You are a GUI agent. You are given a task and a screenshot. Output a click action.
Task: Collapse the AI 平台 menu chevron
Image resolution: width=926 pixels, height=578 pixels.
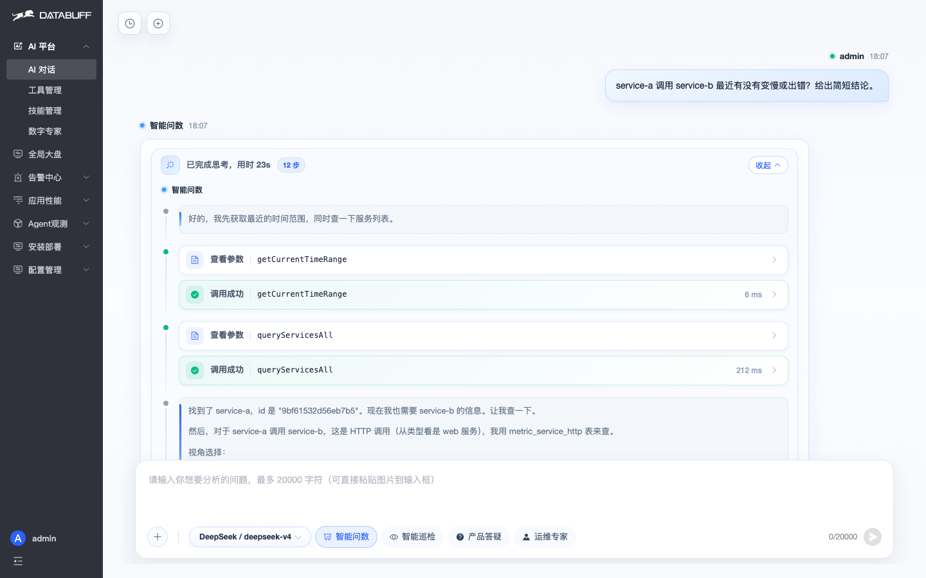[x=86, y=46]
